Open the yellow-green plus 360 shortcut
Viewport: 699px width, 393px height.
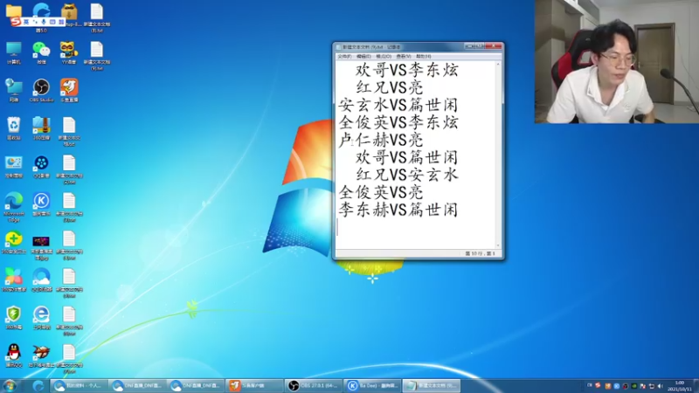point(13,242)
